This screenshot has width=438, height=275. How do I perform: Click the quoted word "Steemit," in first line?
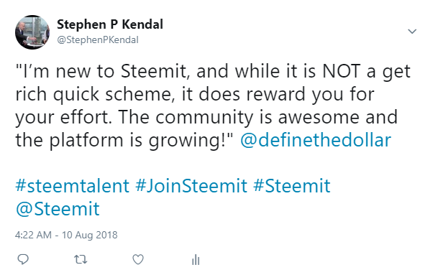click(x=155, y=71)
